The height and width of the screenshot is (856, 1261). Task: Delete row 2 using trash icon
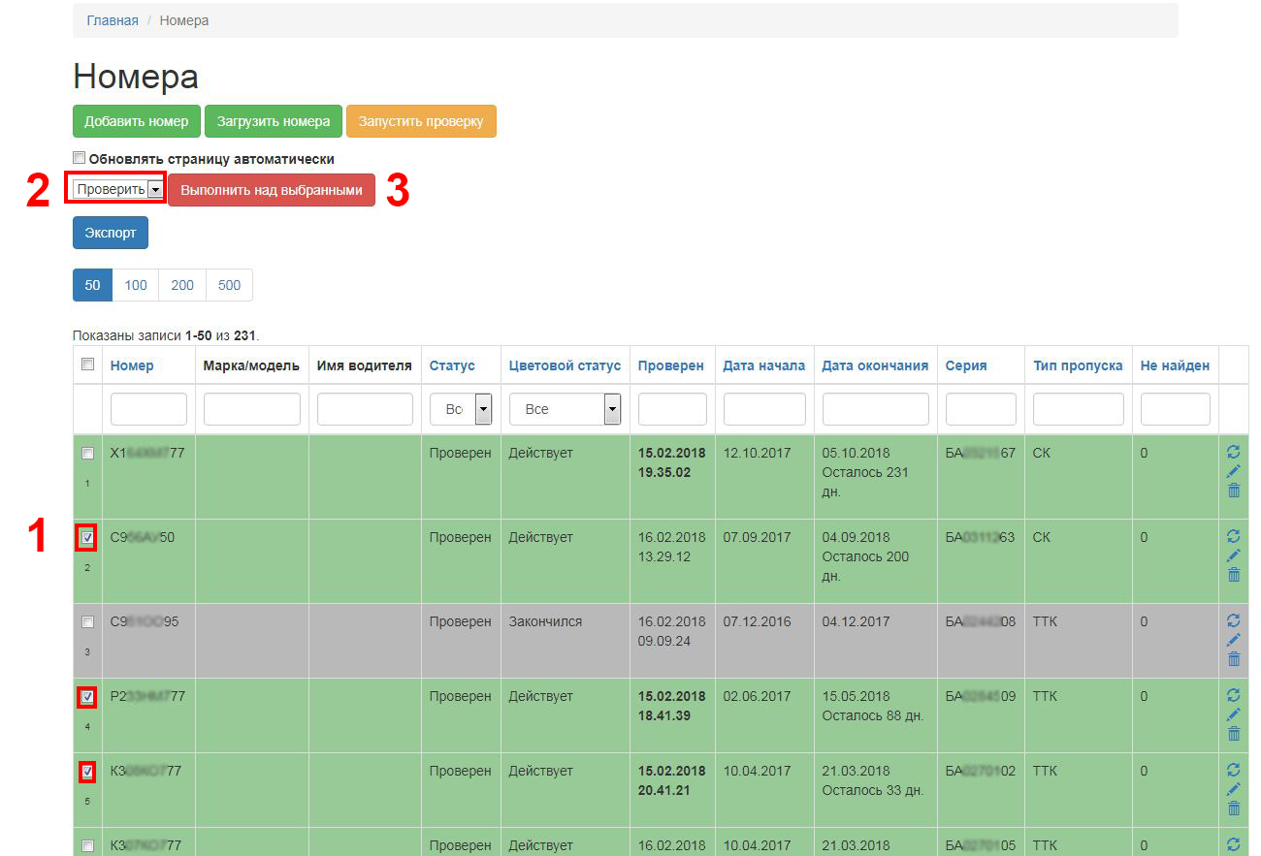1234,575
